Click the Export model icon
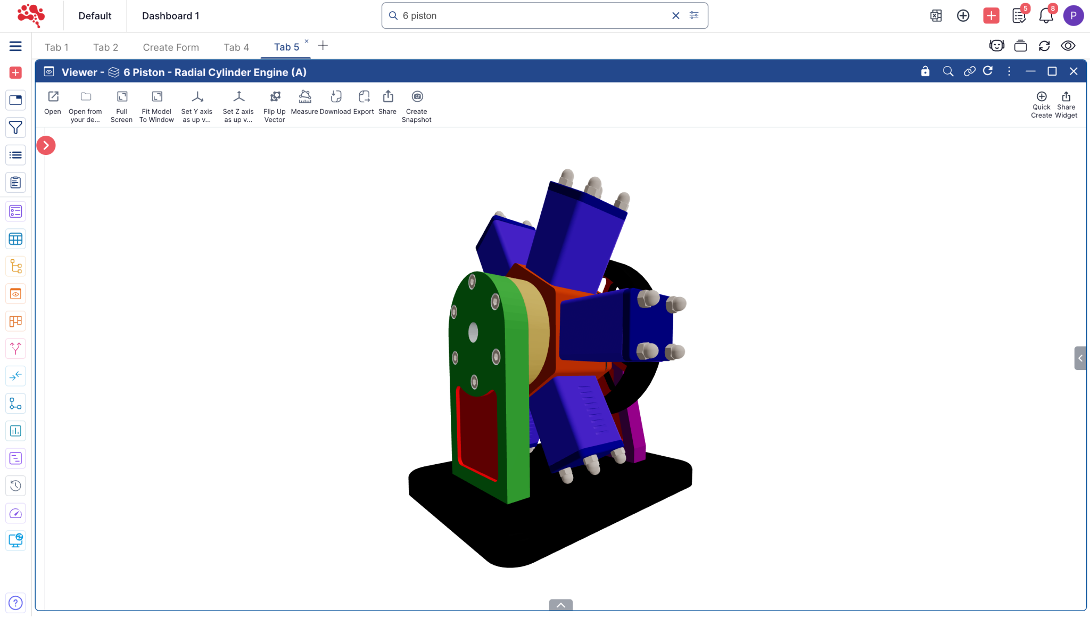 point(364,97)
